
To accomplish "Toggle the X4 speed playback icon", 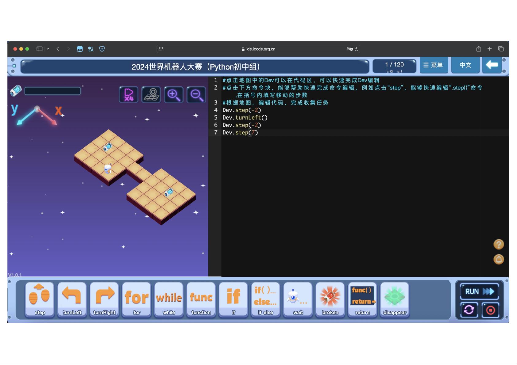I will point(129,95).
